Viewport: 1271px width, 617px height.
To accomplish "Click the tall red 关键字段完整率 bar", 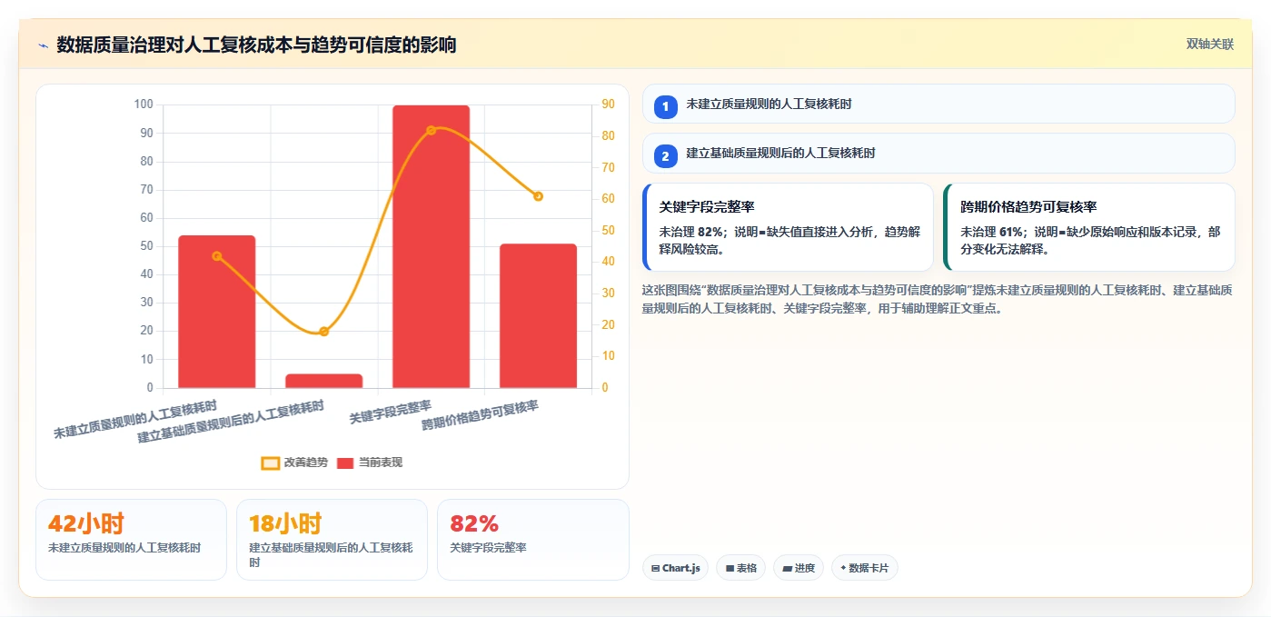I will pos(431,246).
